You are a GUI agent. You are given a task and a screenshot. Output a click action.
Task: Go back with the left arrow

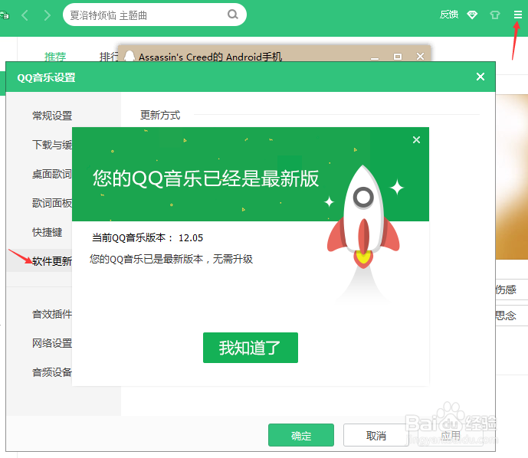[x=25, y=15]
